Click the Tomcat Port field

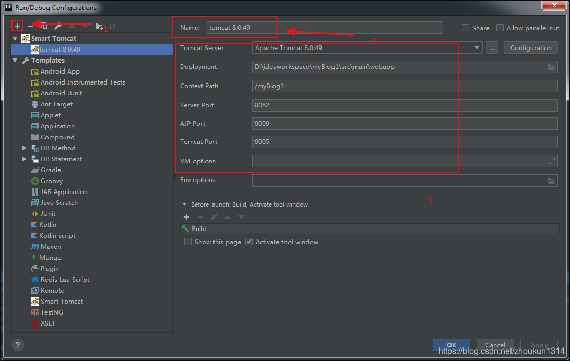(x=405, y=142)
